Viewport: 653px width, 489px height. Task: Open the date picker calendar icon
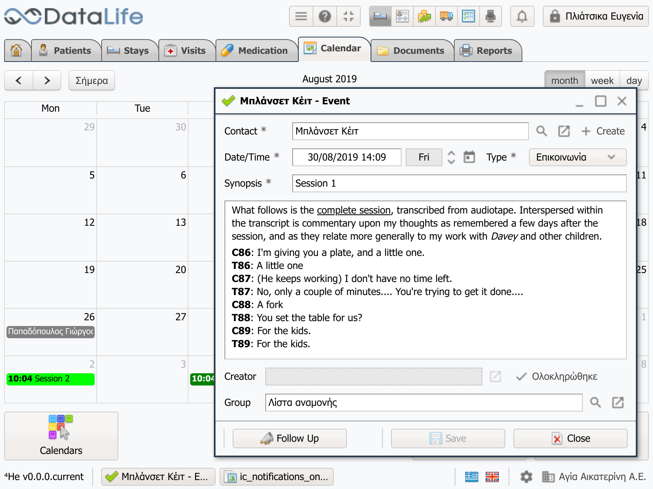469,157
